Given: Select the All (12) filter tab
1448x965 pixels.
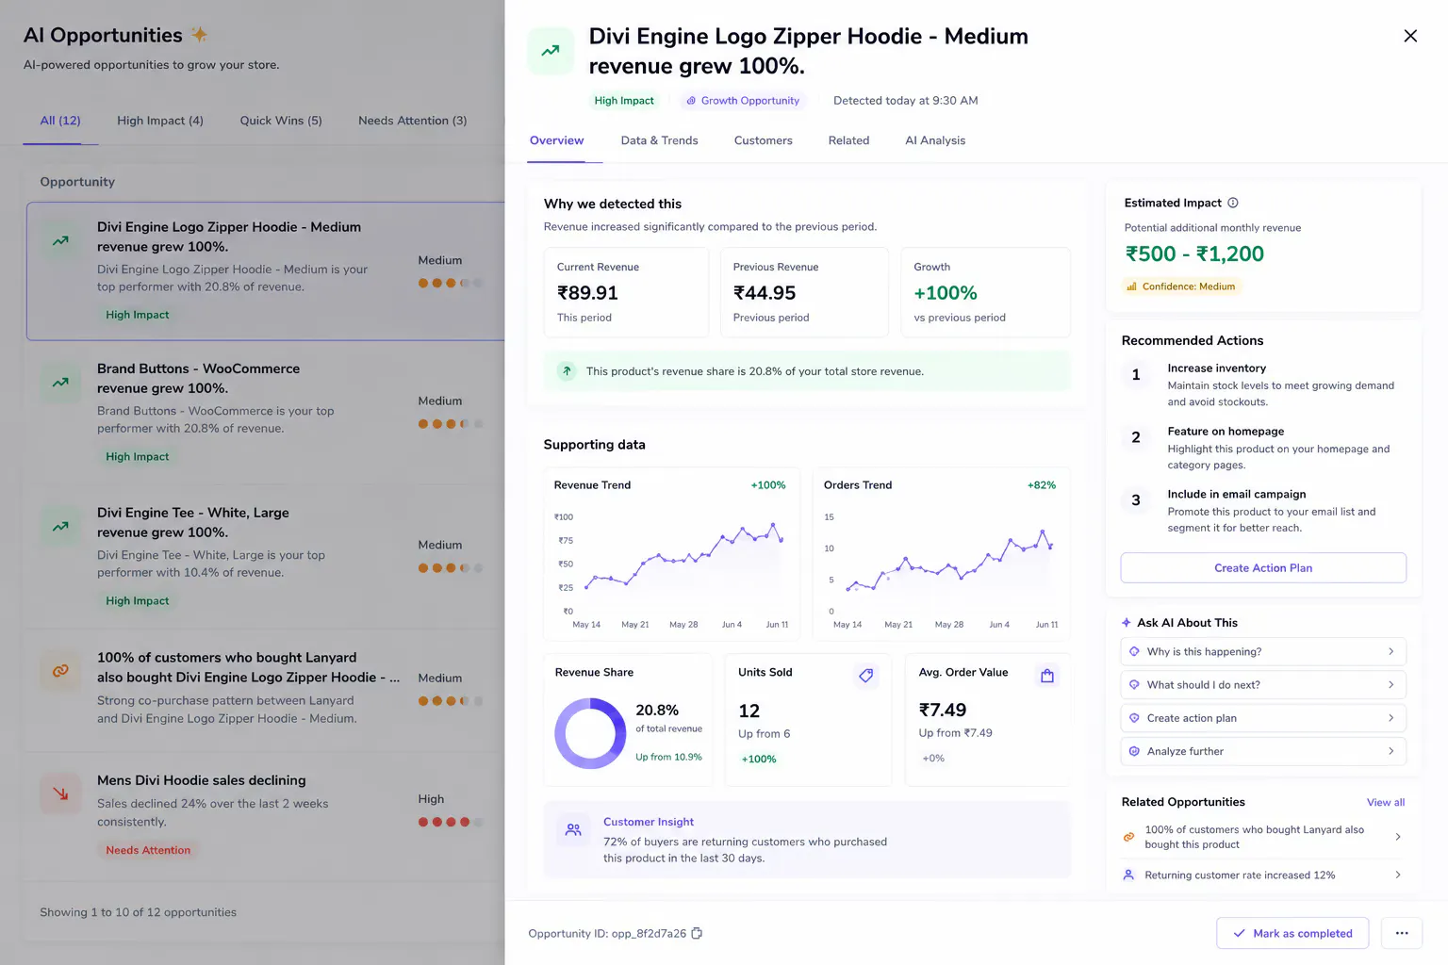Looking at the screenshot, I should coord(60,121).
